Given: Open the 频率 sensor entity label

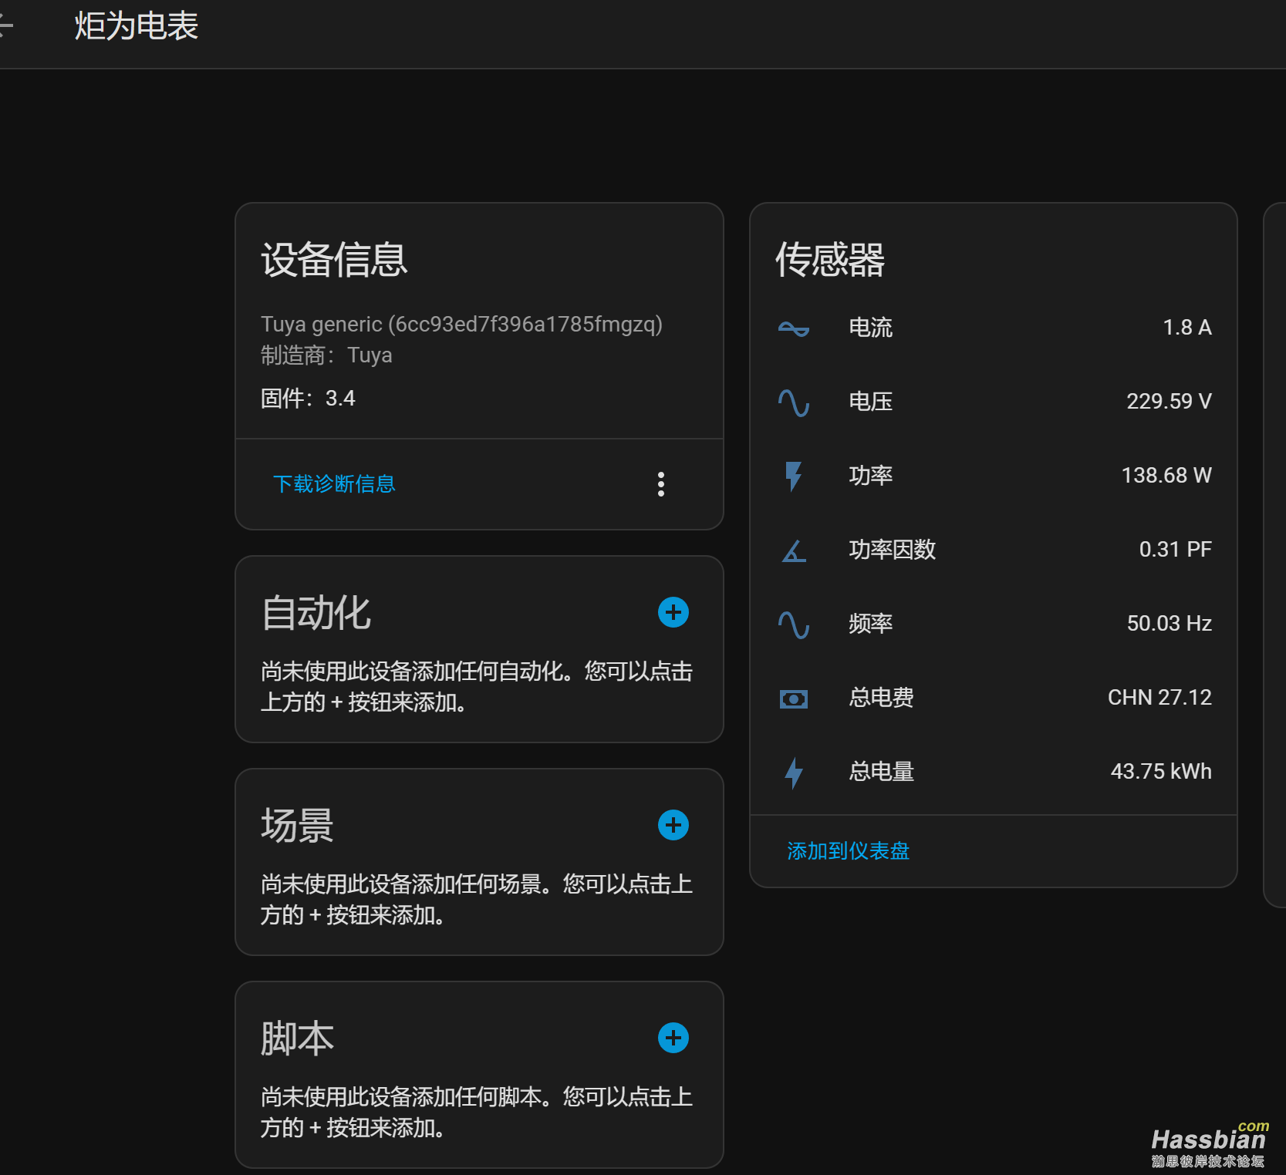Looking at the screenshot, I should point(871,624).
